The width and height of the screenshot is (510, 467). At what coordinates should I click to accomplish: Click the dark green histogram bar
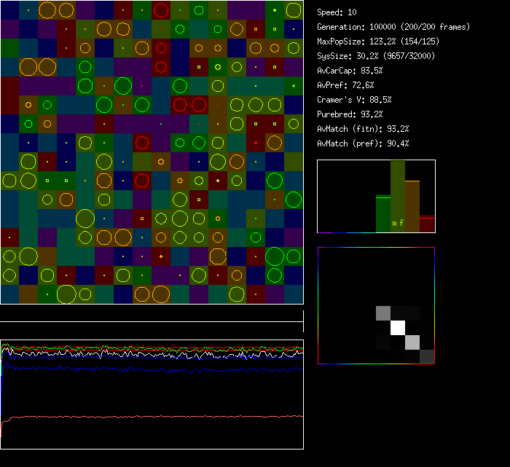pos(383,213)
